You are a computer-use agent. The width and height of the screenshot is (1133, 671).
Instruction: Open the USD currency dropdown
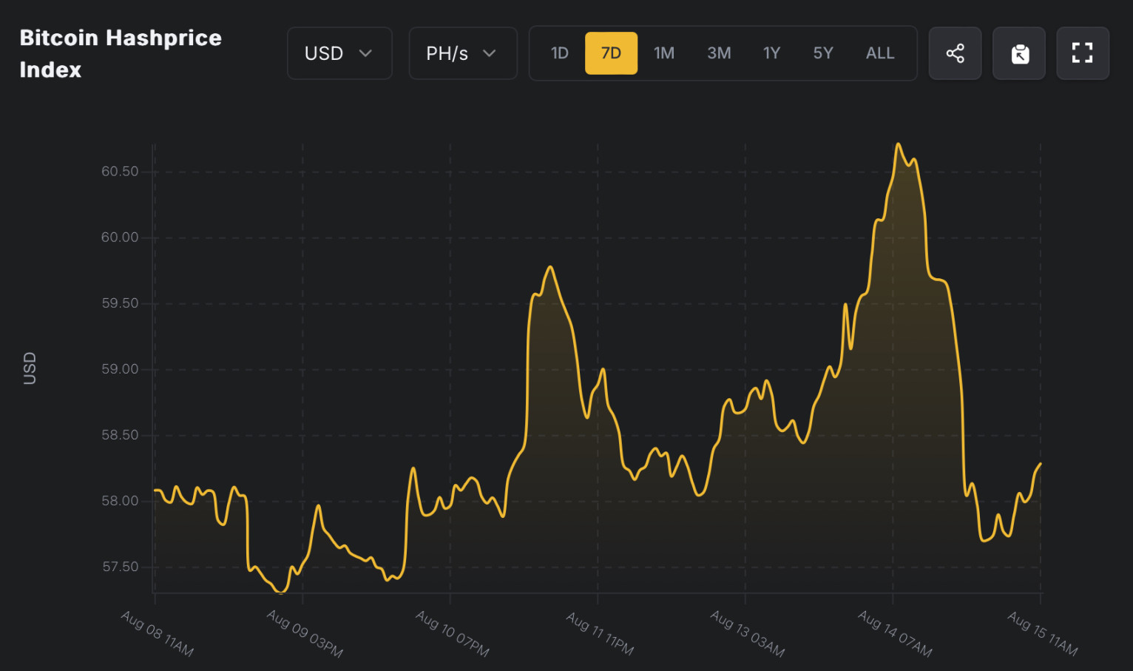click(x=339, y=53)
